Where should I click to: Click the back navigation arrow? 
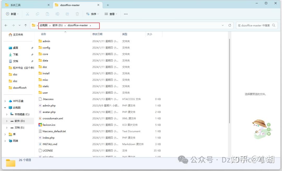(x=6, y=25)
